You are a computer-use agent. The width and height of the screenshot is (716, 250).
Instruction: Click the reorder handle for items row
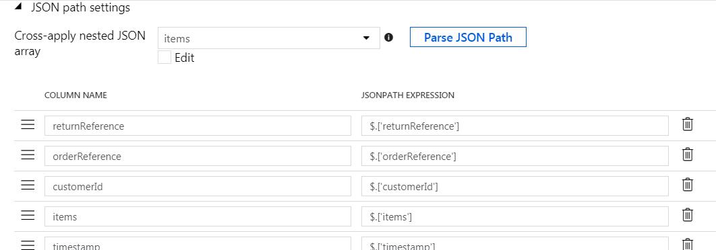28,215
